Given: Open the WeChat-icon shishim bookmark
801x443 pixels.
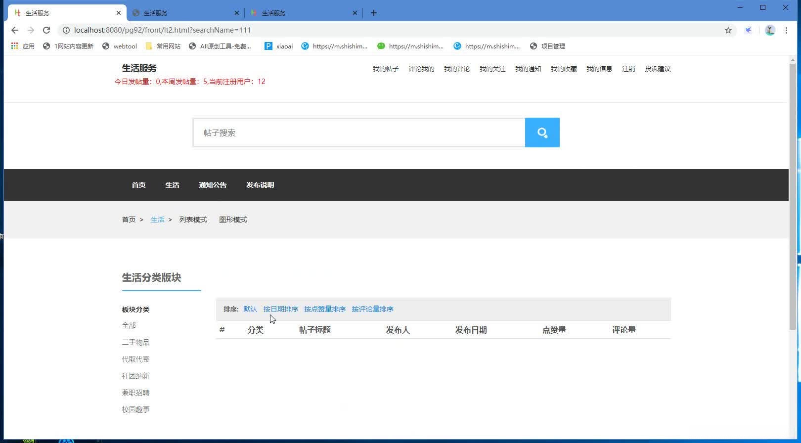Looking at the screenshot, I should coord(410,46).
